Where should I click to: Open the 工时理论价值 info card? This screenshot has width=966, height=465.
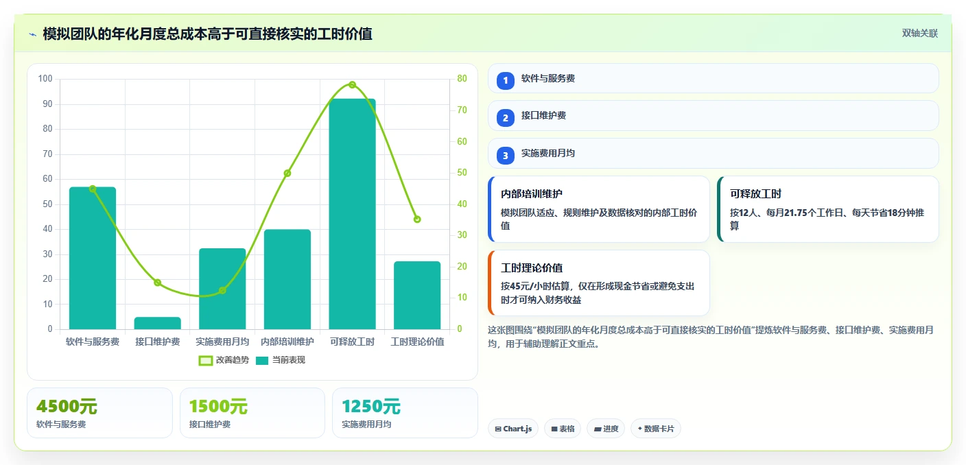(599, 283)
